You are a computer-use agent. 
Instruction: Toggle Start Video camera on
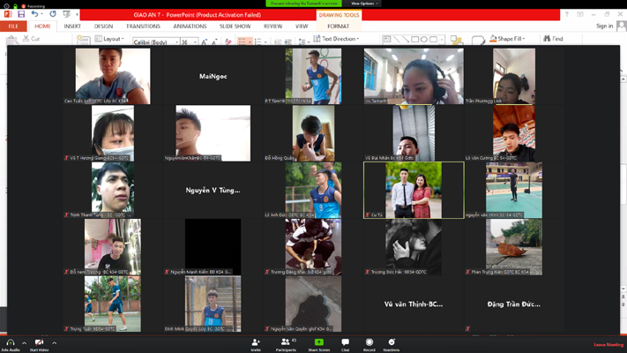point(39,342)
